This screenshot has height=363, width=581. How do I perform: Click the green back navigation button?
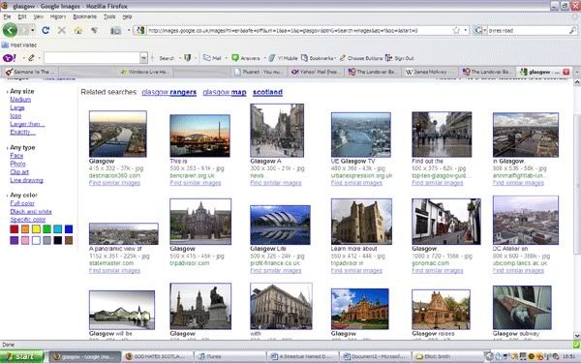(x=10, y=30)
